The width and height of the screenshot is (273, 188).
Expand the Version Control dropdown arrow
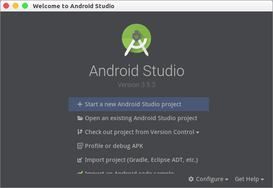pos(198,133)
